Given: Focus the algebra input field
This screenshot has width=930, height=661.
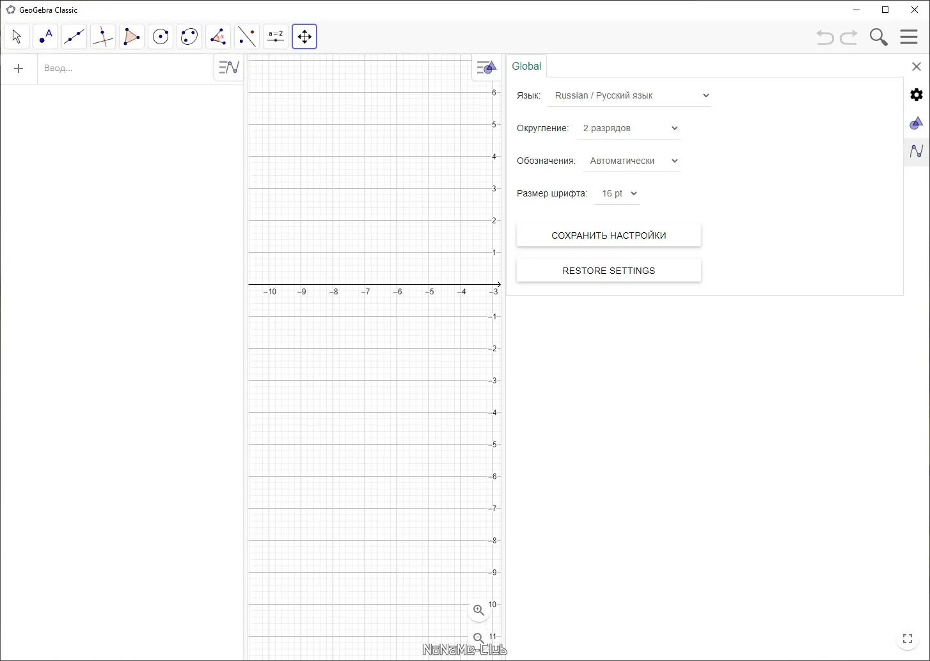Looking at the screenshot, I should [x=125, y=68].
